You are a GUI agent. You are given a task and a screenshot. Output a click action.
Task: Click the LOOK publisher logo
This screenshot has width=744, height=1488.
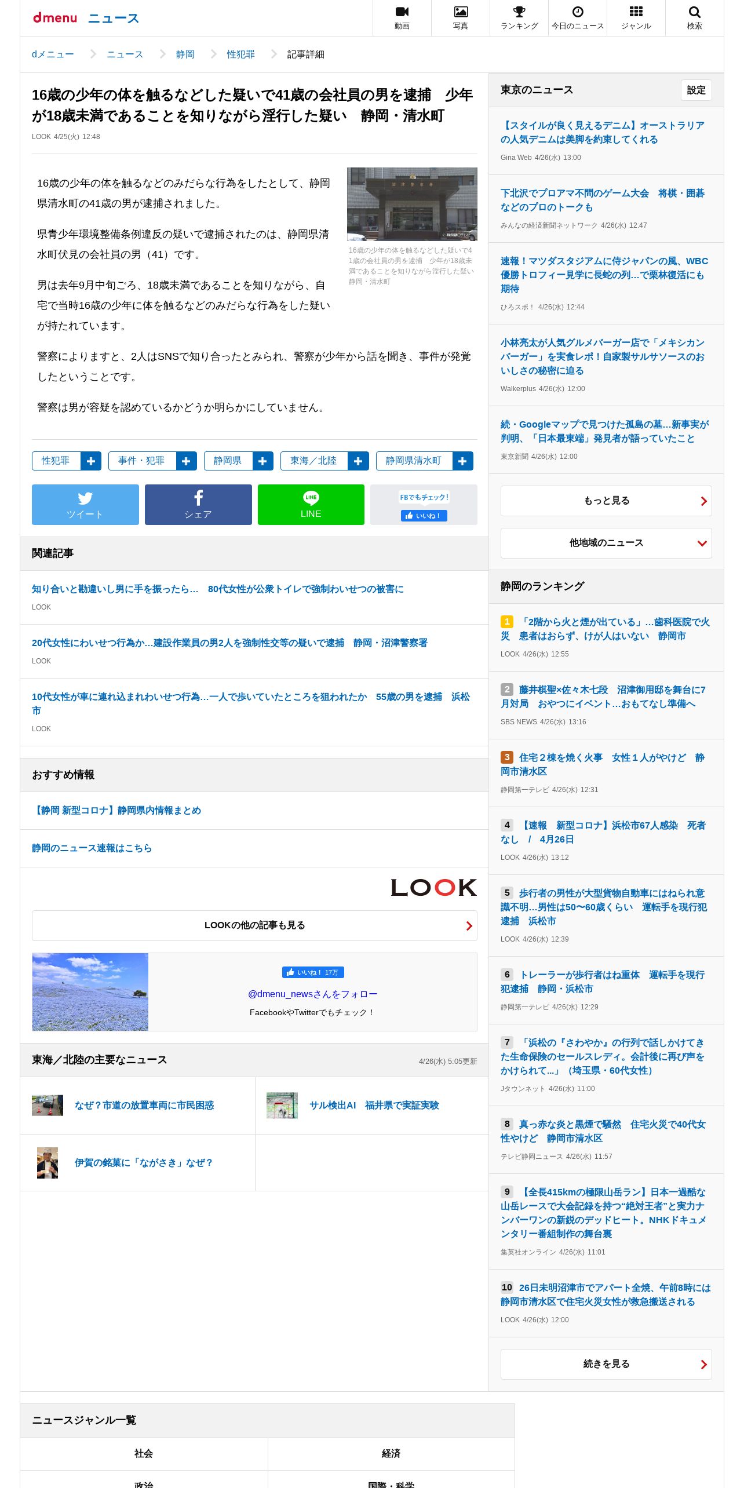click(433, 888)
